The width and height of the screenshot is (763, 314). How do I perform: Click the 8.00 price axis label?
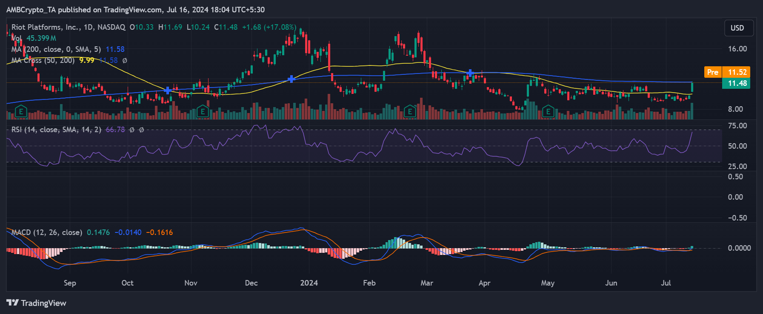click(736, 109)
